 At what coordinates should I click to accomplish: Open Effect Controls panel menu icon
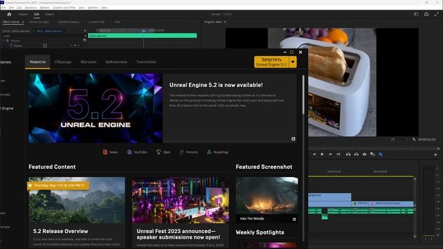click(23, 22)
